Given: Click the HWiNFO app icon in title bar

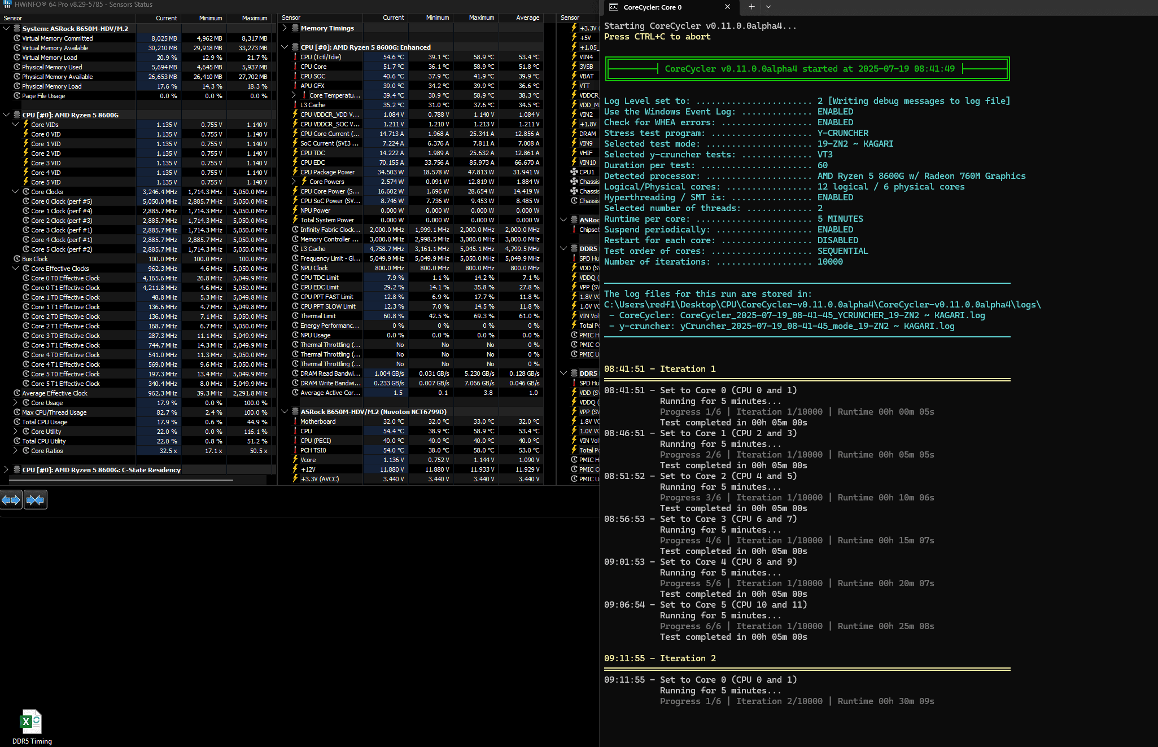Looking at the screenshot, I should 7,5.
